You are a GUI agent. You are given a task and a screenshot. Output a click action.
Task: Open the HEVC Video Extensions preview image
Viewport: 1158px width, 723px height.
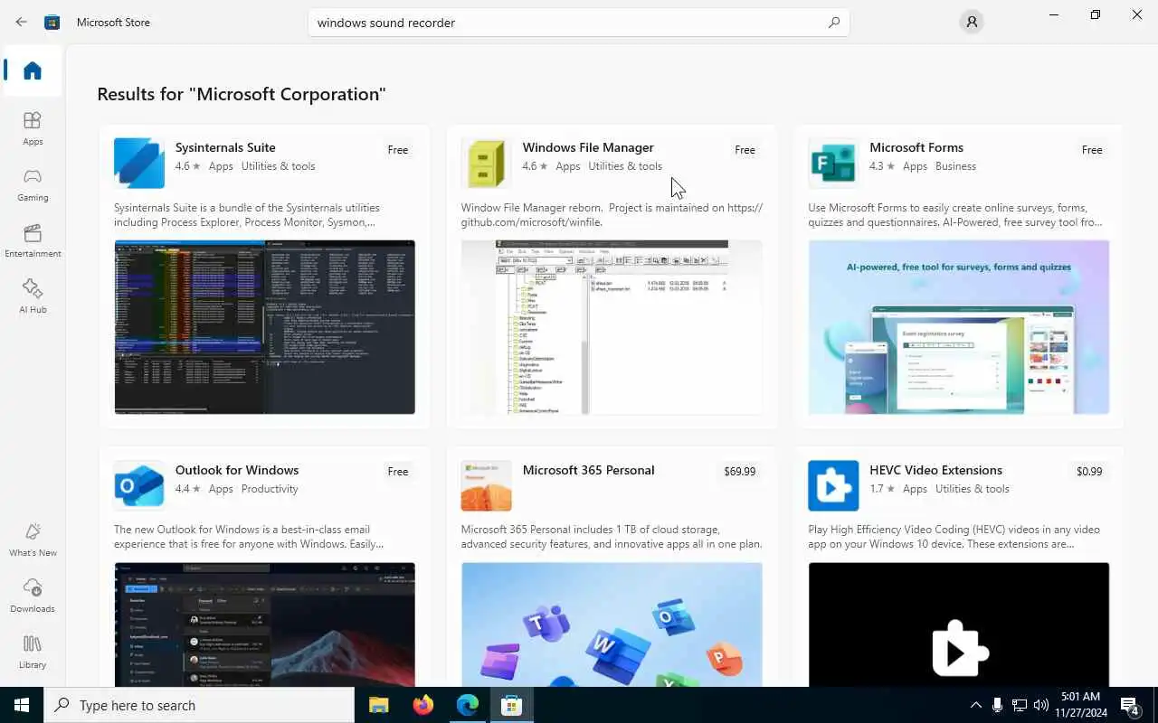959,624
